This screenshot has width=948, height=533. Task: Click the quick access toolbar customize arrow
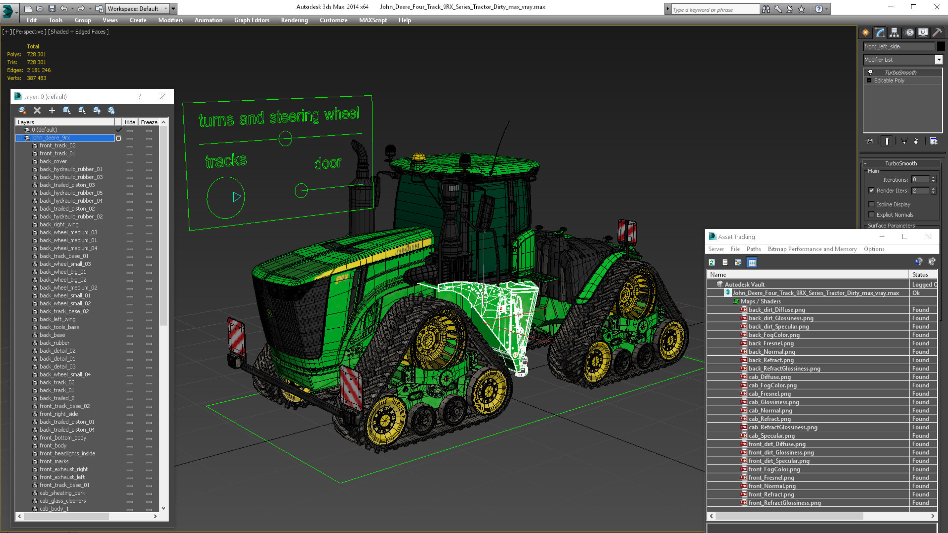pos(173,8)
